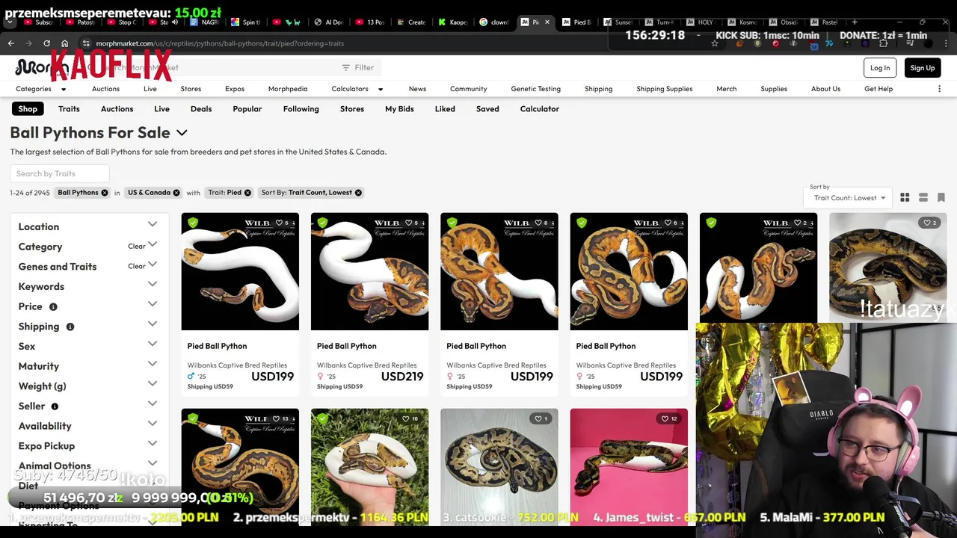Open the Calculator tab
Image resolution: width=957 pixels, height=538 pixels.
(540, 109)
